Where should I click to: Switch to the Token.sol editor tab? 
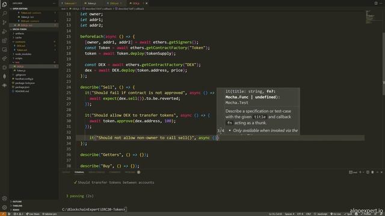click(x=70, y=4)
